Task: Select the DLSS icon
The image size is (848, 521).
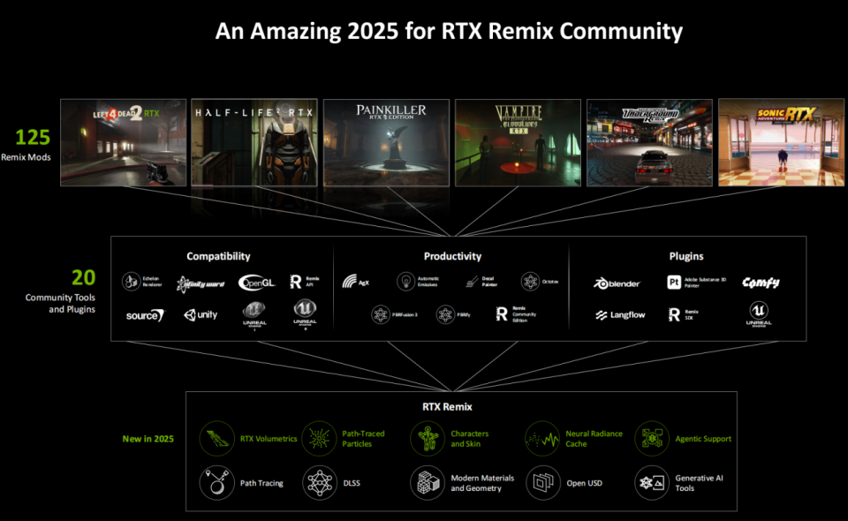Action: click(x=320, y=483)
